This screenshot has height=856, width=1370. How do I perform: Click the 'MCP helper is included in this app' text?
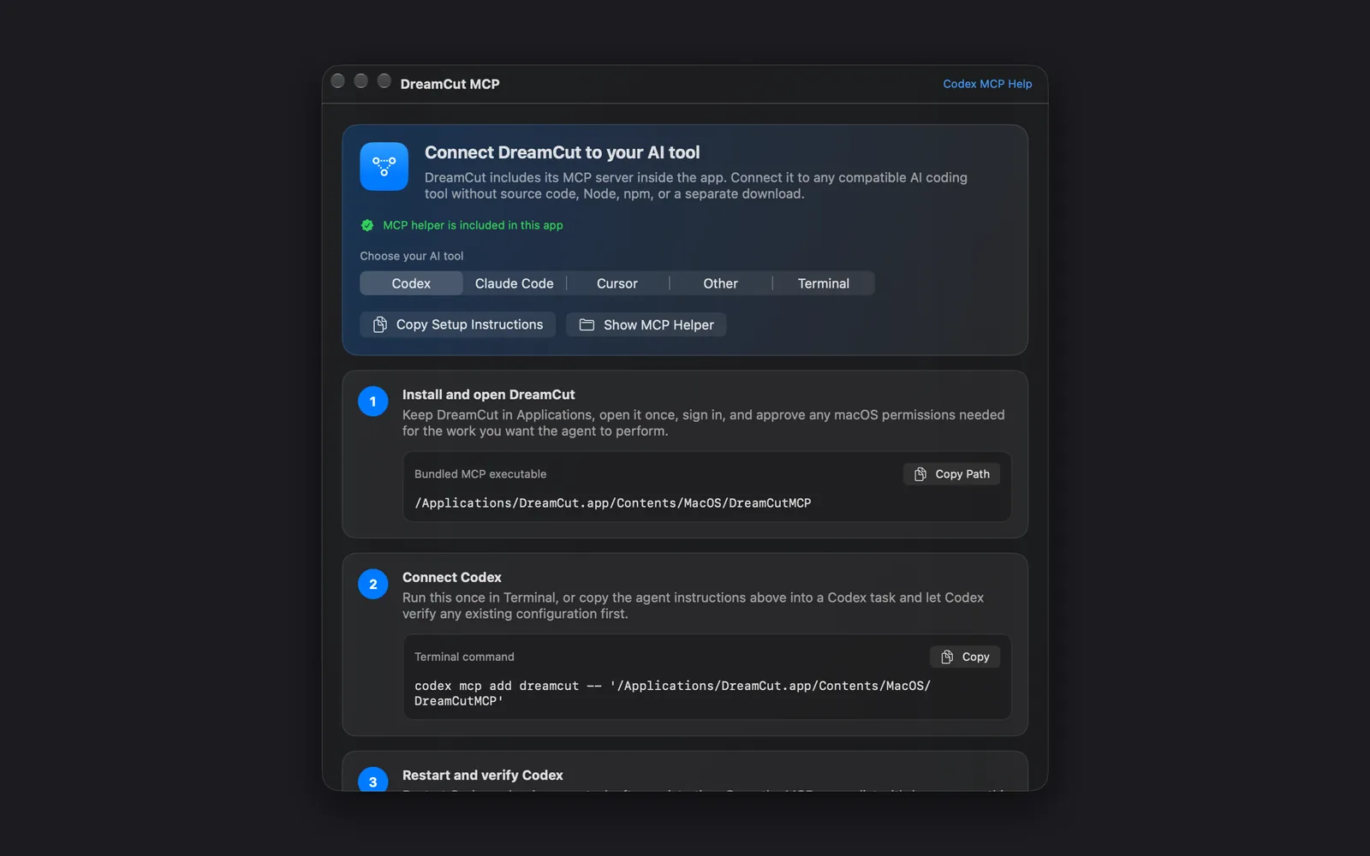(x=473, y=225)
